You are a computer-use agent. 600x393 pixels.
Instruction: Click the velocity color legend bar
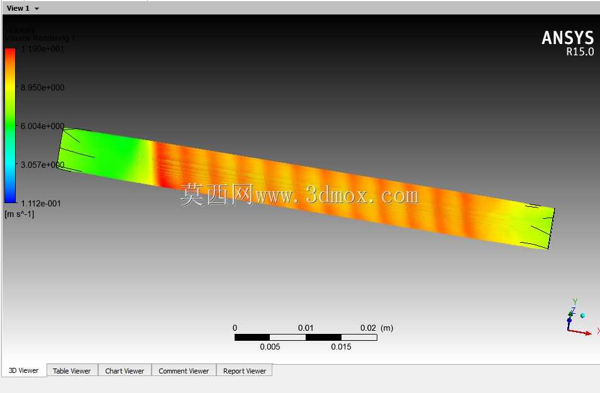(10, 126)
